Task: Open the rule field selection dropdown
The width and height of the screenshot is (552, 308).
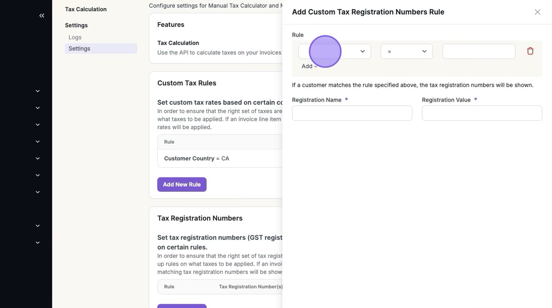Action: [x=334, y=51]
